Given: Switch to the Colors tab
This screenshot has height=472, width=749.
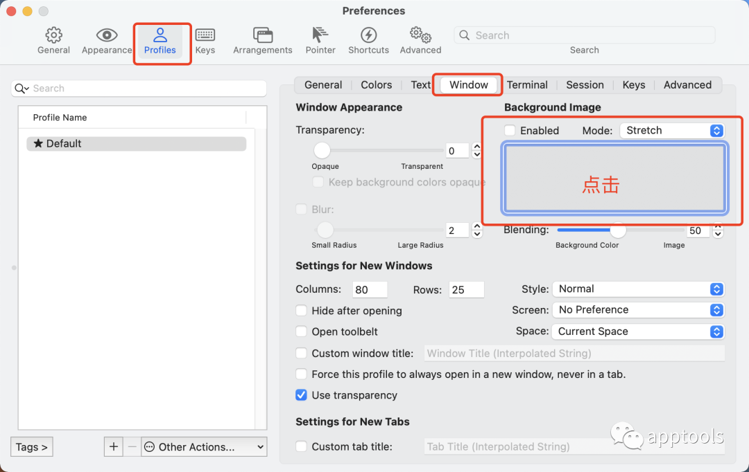Looking at the screenshot, I should point(376,85).
